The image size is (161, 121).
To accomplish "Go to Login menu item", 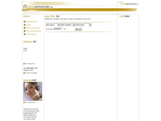I will pyautogui.click(x=28, y=25).
